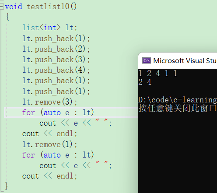The image size is (217, 193).
Task: Click the opening brace of function body
Action: pyautogui.click(x=7, y=17)
